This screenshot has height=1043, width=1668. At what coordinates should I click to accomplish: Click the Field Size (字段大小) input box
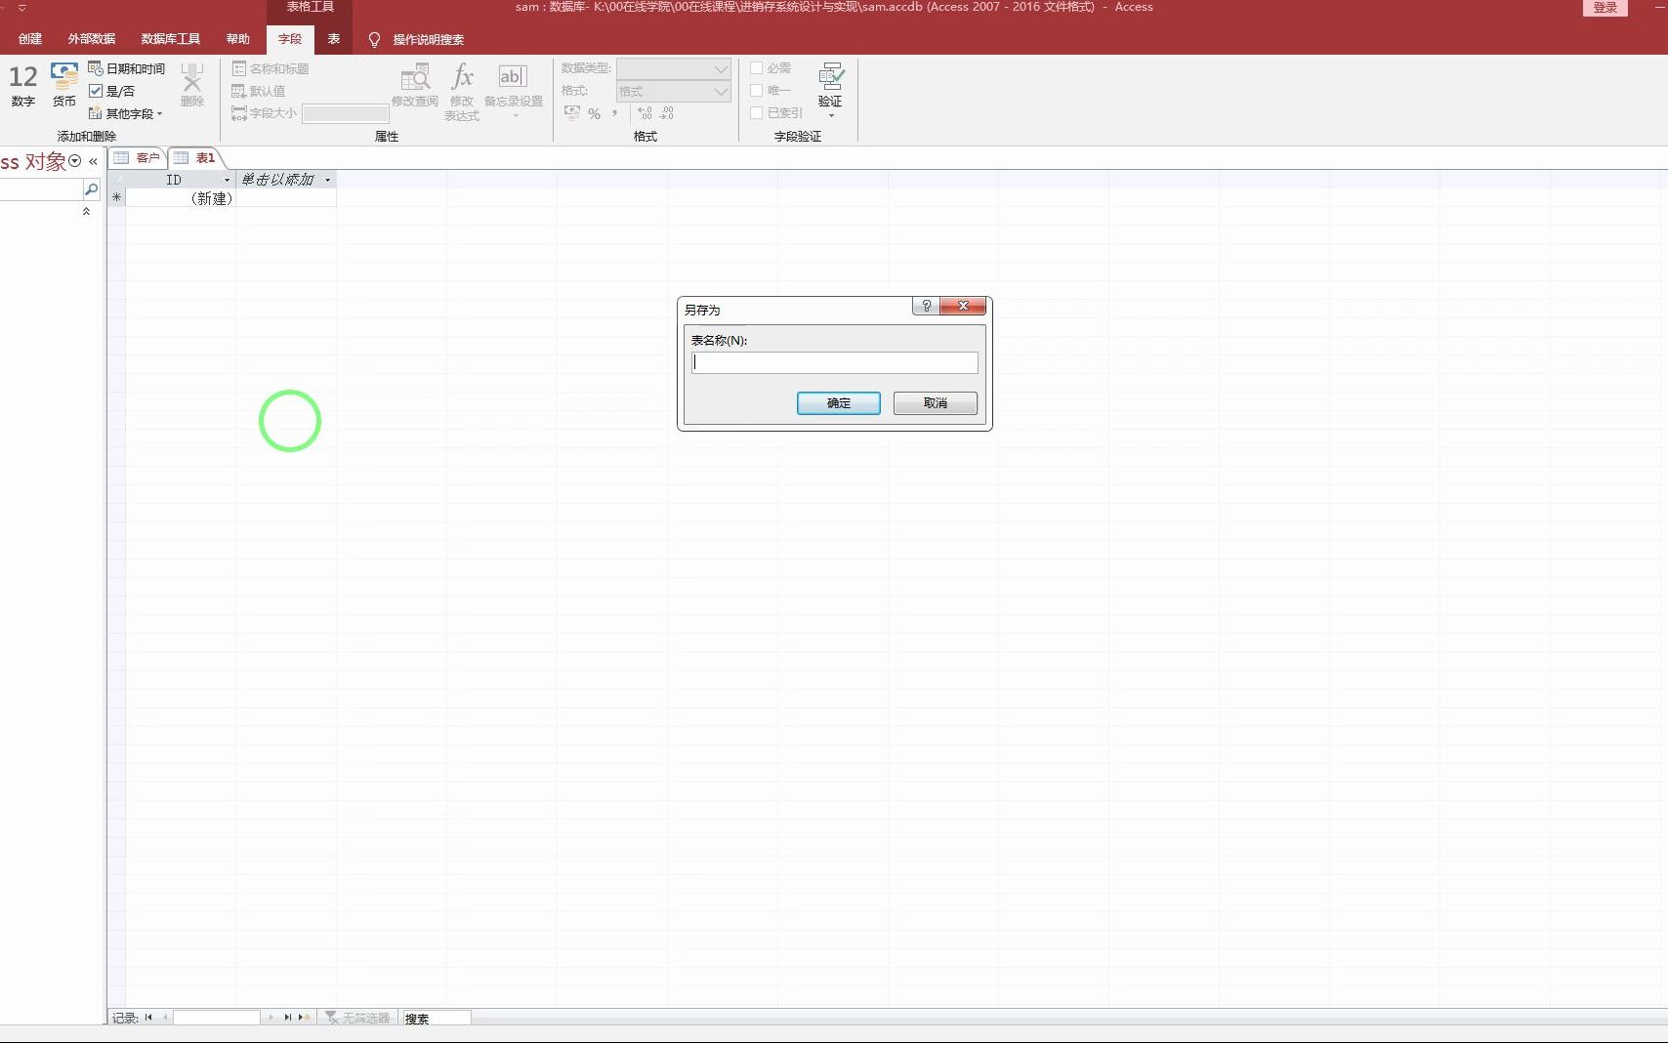(346, 113)
